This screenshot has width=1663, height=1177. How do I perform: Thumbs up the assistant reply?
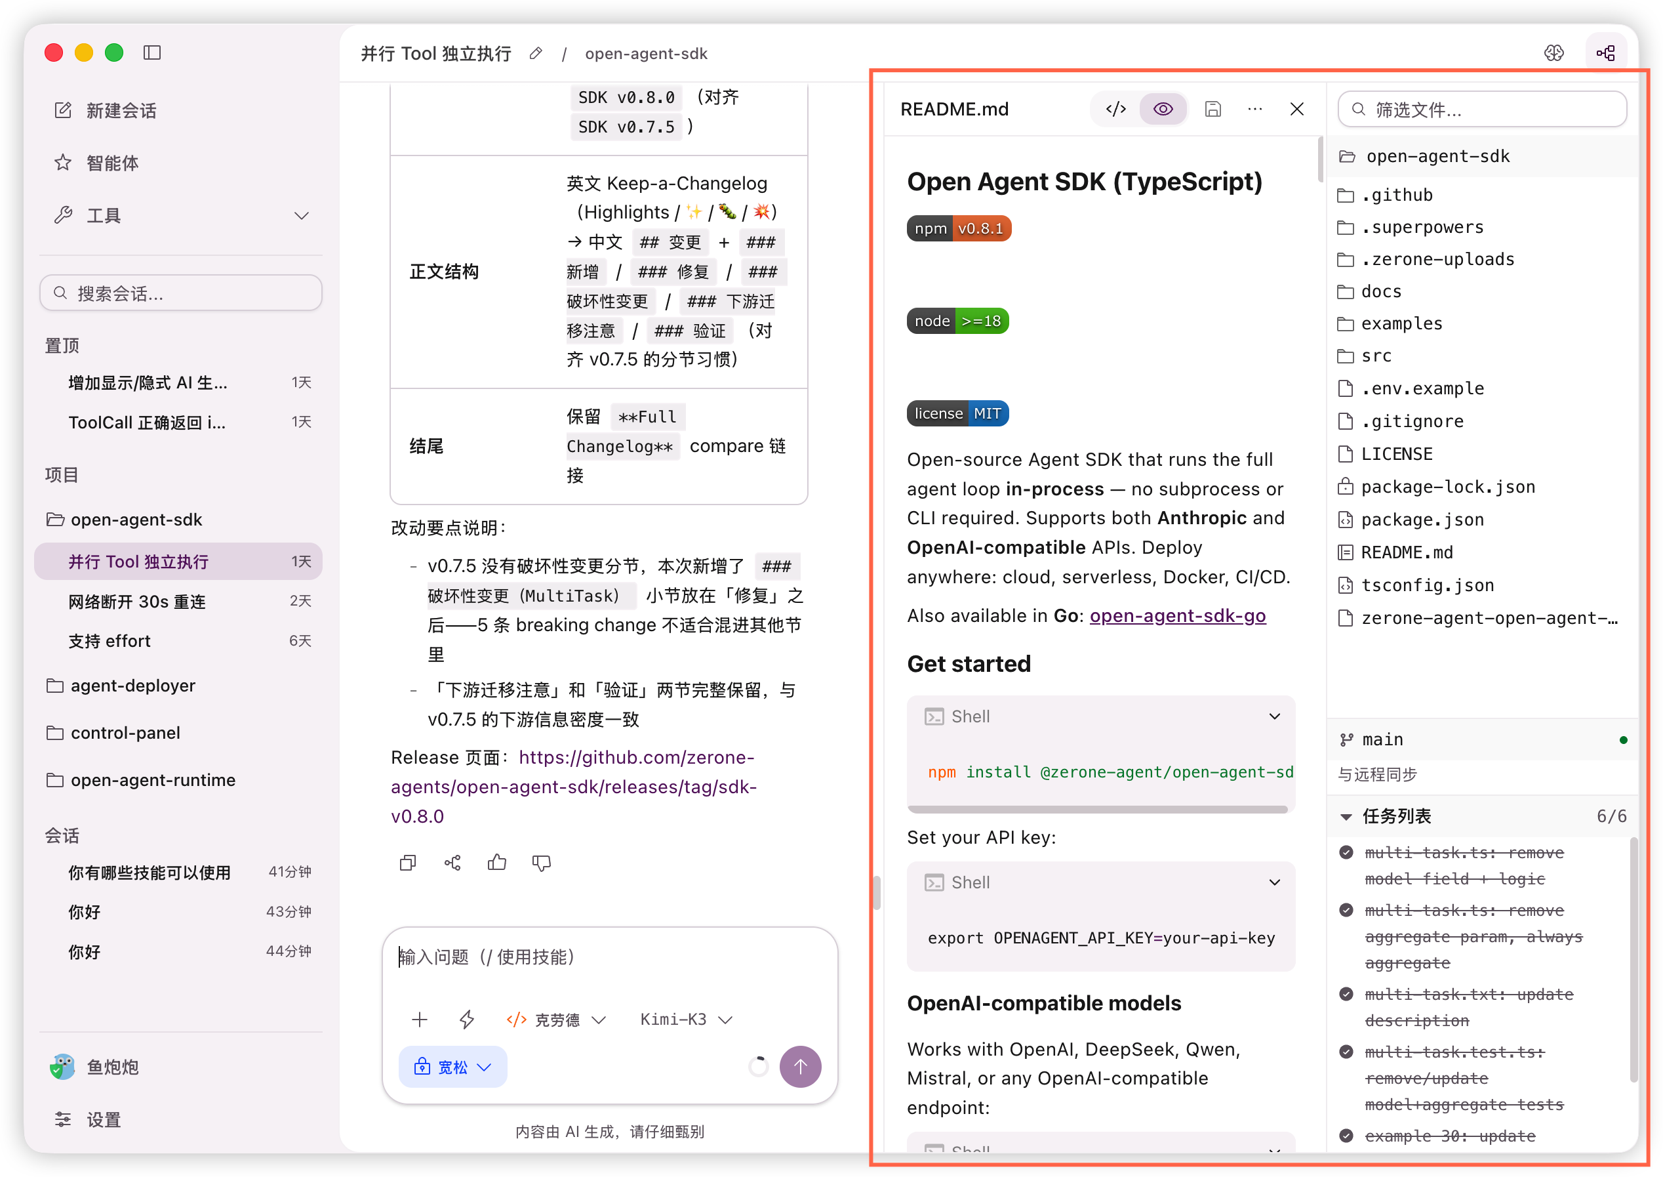tap(497, 863)
